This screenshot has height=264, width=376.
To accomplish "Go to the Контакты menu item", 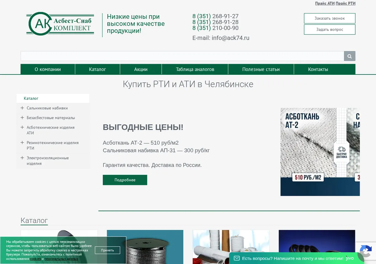I will point(318,69).
